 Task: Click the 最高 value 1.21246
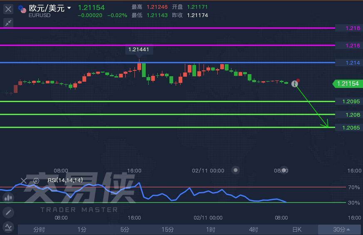[x=157, y=7]
